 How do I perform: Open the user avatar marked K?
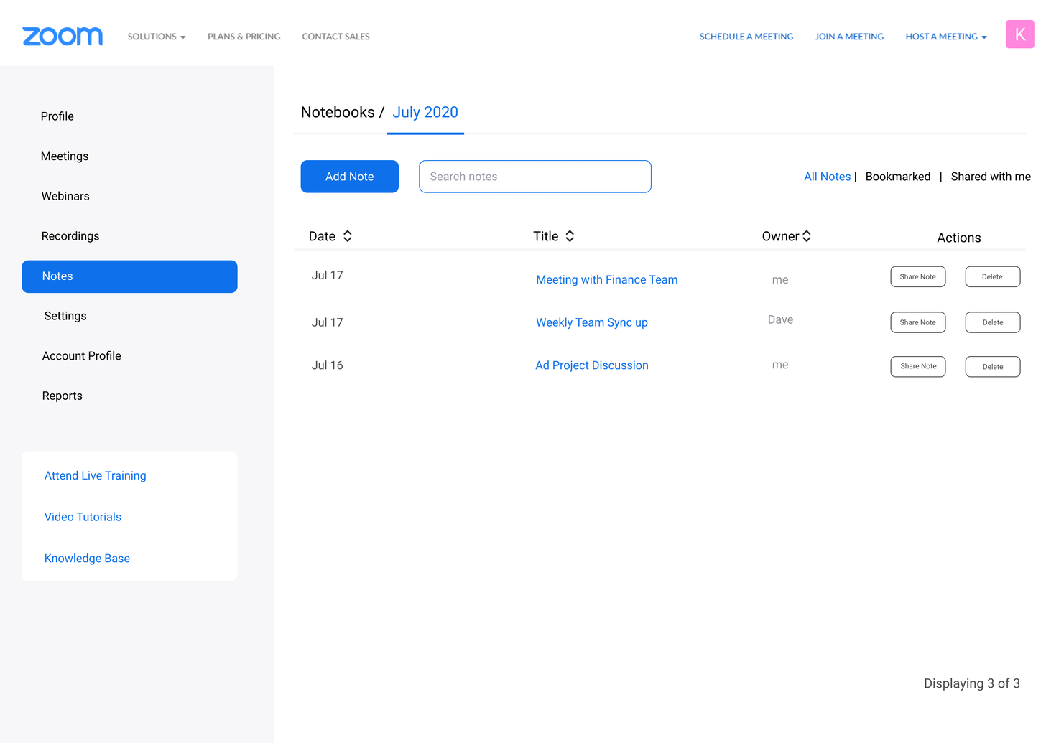pos(1019,34)
